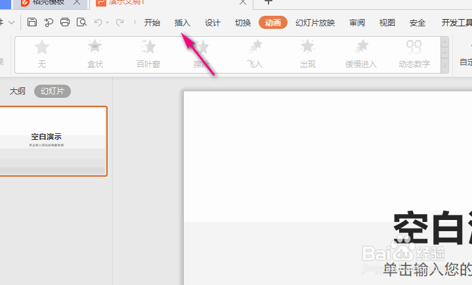Image resolution: width=472 pixels, height=285 pixels.
Task: Open Print Preview icon
Action: [81, 22]
